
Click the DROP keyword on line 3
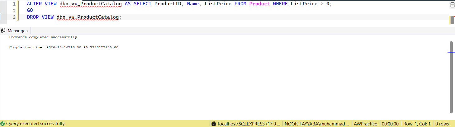pos(33,17)
